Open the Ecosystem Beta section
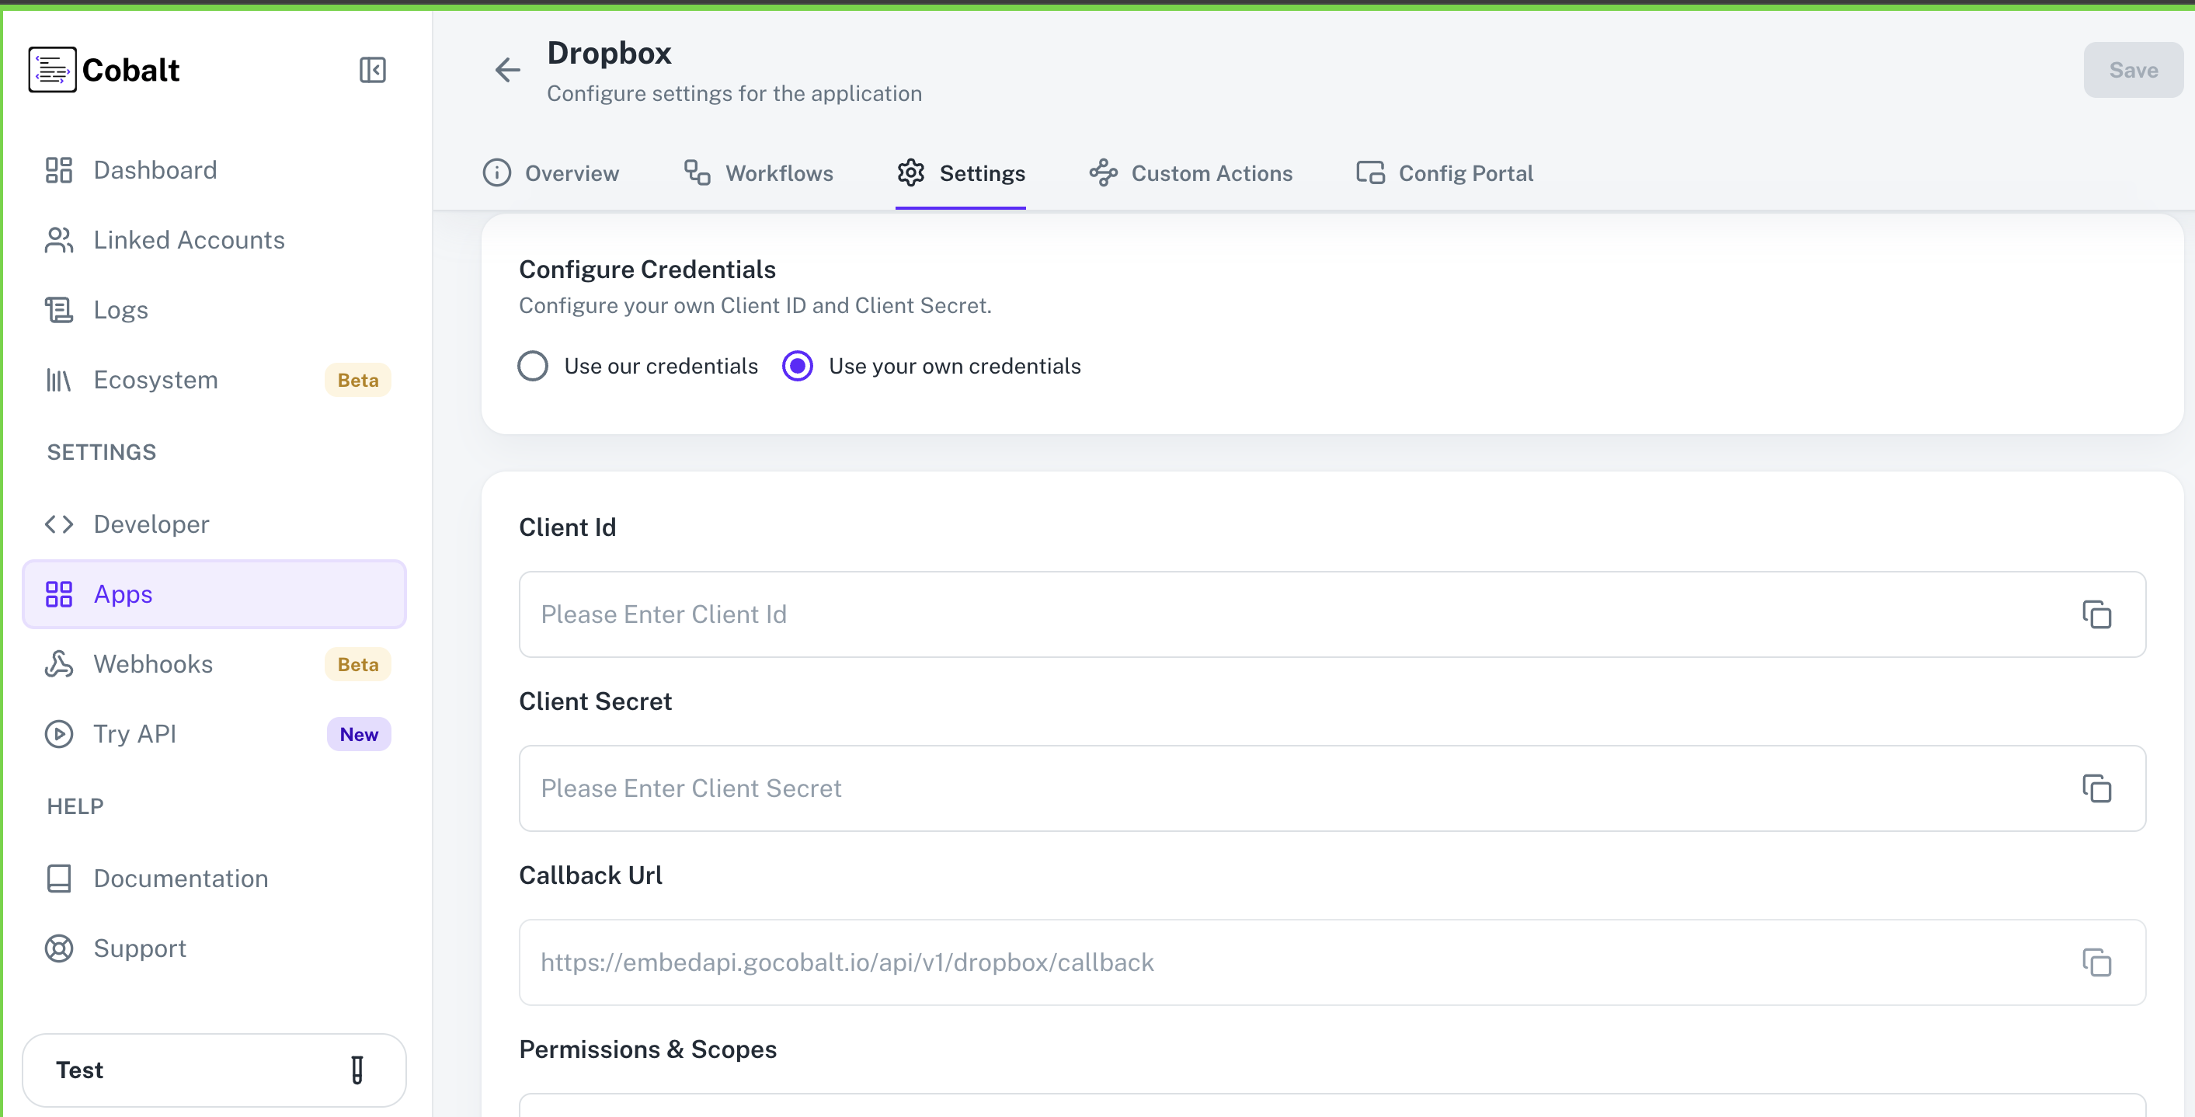The width and height of the screenshot is (2195, 1117). click(x=155, y=379)
